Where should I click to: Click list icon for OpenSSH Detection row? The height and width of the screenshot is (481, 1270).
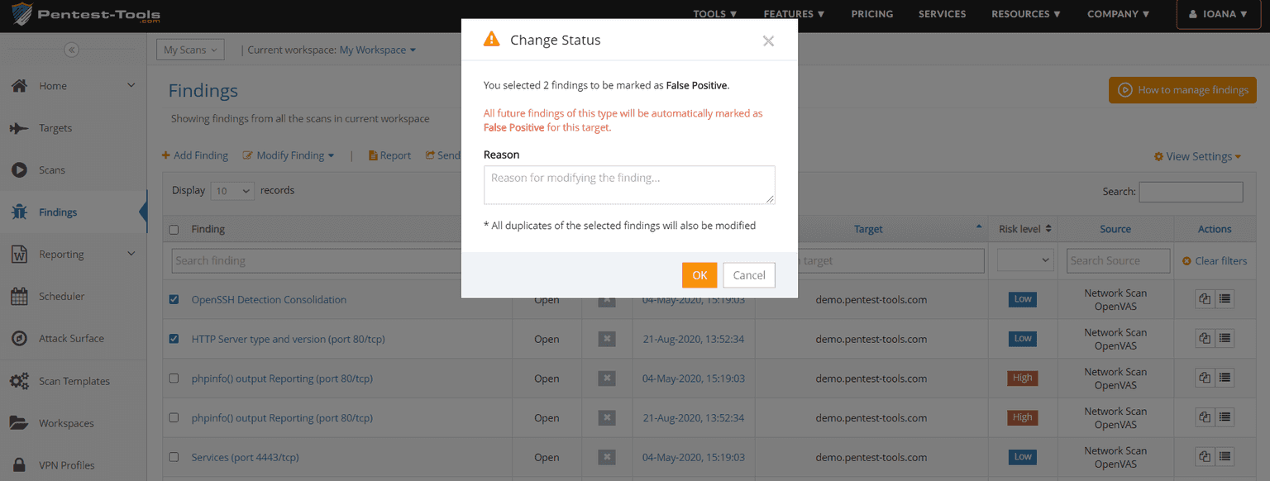click(x=1225, y=299)
